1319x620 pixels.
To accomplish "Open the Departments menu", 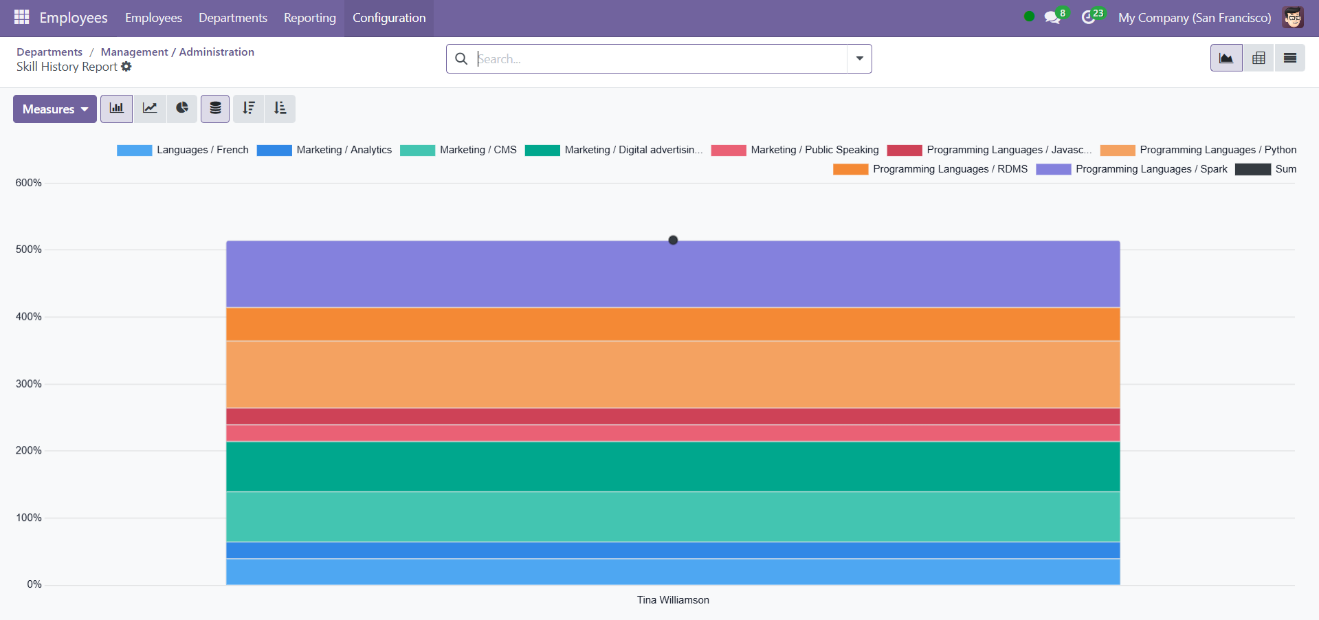I will coord(233,18).
